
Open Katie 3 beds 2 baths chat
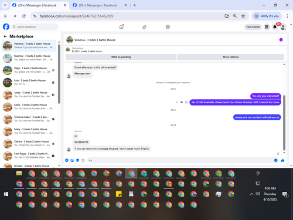click(x=29, y=107)
